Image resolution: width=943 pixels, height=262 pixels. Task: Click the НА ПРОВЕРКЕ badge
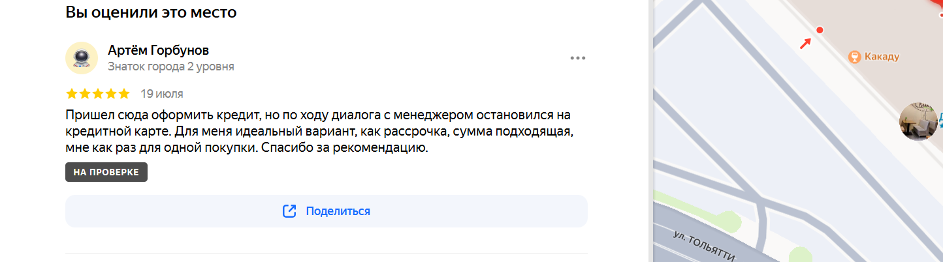(x=106, y=172)
